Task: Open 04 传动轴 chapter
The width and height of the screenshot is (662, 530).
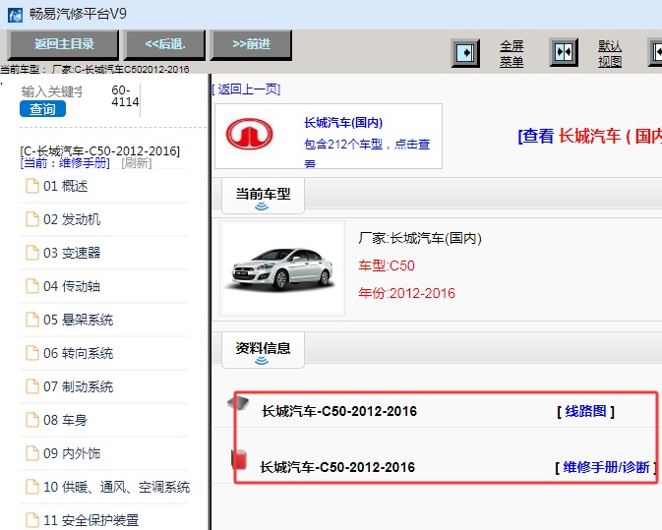Action: 72,286
